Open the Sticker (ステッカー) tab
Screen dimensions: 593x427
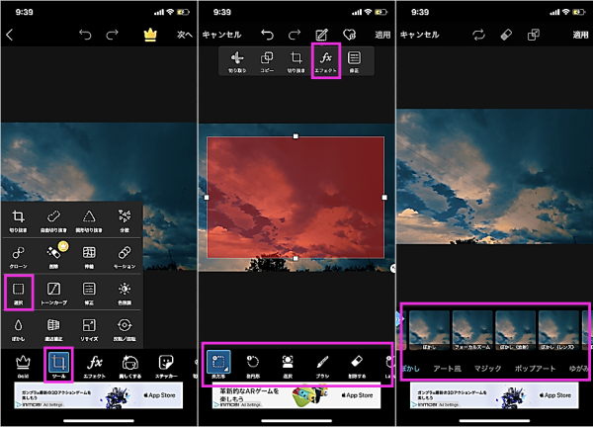(166, 366)
